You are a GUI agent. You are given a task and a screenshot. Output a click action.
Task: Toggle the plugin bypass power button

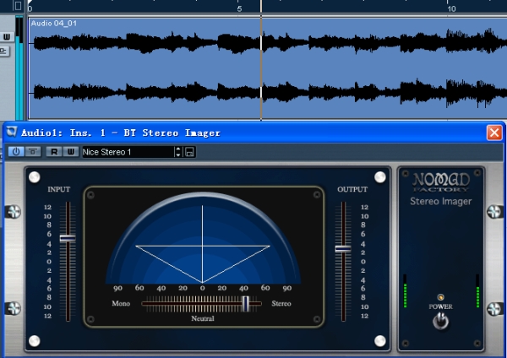pyautogui.click(x=16, y=151)
